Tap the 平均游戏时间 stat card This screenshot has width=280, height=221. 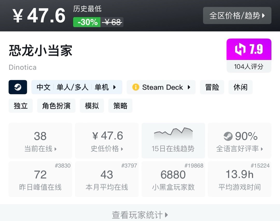coord(240,179)
